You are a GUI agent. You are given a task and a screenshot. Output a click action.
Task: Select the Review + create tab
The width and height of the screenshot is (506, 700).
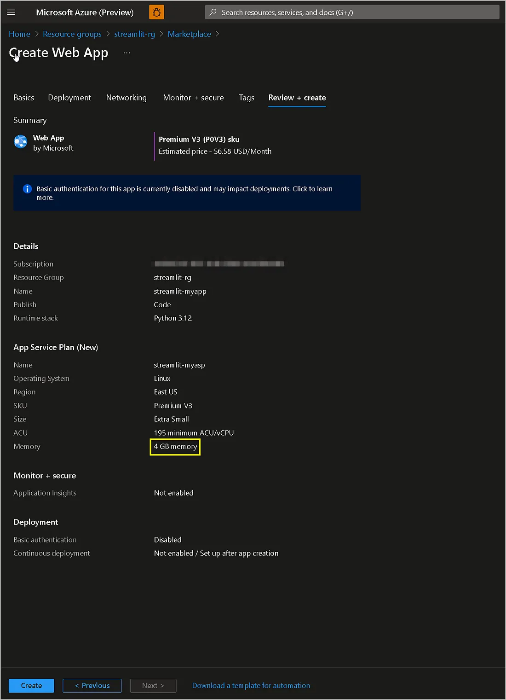pyautogui.click(x=297, y=98)
